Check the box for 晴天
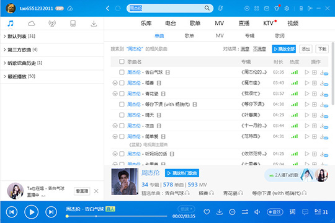 [122, 115]
